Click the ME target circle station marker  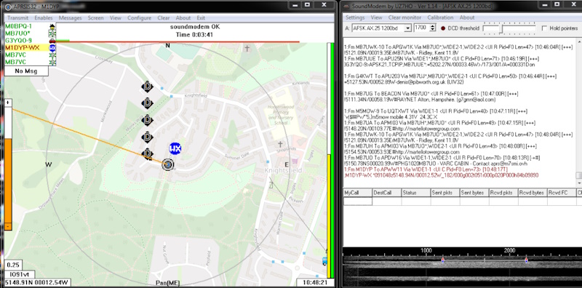click(168, 164)
